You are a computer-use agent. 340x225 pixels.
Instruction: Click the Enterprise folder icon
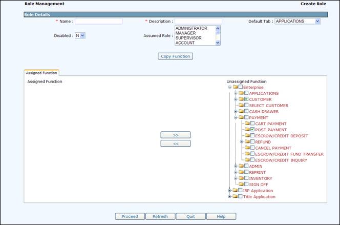pyautogui.click(x=235, y=87)
